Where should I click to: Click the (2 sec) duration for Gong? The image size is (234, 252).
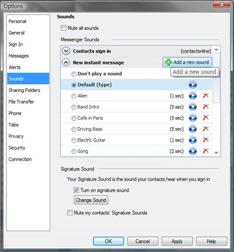(x=176, y=151)
